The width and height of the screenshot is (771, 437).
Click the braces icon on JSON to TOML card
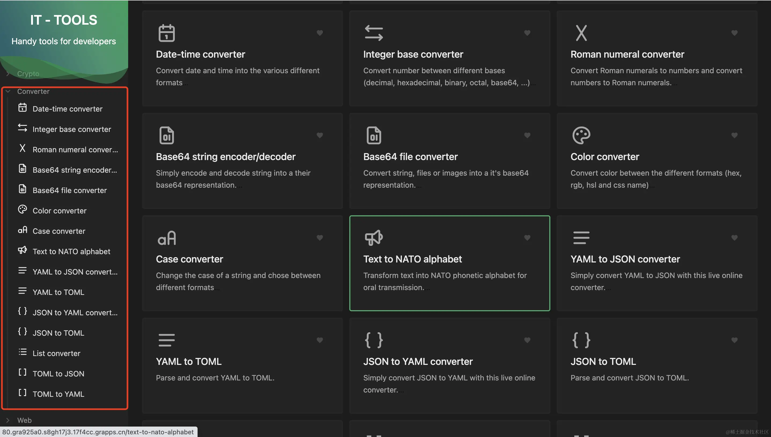coord(581,340)
